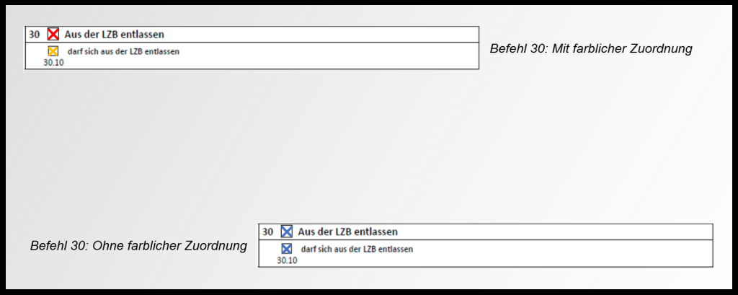Click the caption "Befehl 30: Mit farblicher Zuordnung"

(x=590, y=49)
